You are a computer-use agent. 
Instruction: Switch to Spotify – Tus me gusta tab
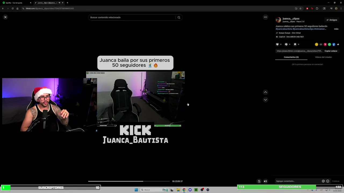(x=16, y=3)
